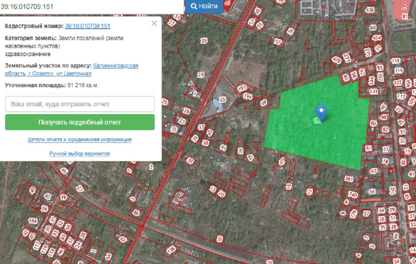Select parcel labeled 67 on map
416x264 pixels.
click(374, 171)
